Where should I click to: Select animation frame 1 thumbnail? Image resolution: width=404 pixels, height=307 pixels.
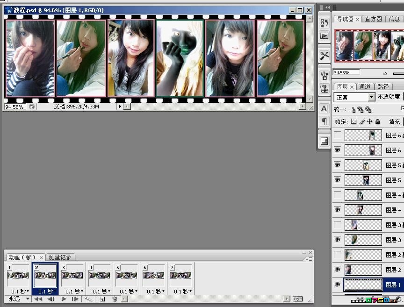tap(18, 276)
